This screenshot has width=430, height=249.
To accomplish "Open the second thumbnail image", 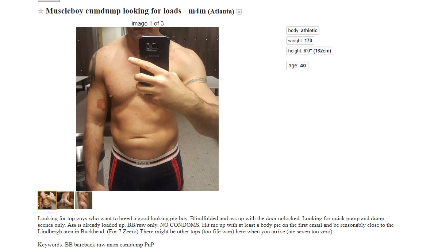I will click(65, 200).
